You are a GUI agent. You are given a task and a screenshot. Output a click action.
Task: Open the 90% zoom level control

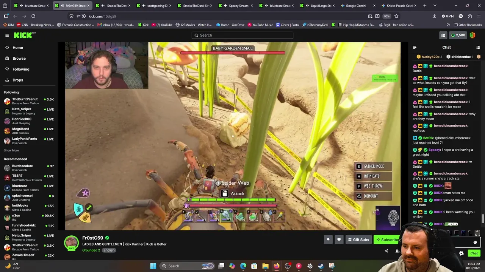tap(386, 16)
